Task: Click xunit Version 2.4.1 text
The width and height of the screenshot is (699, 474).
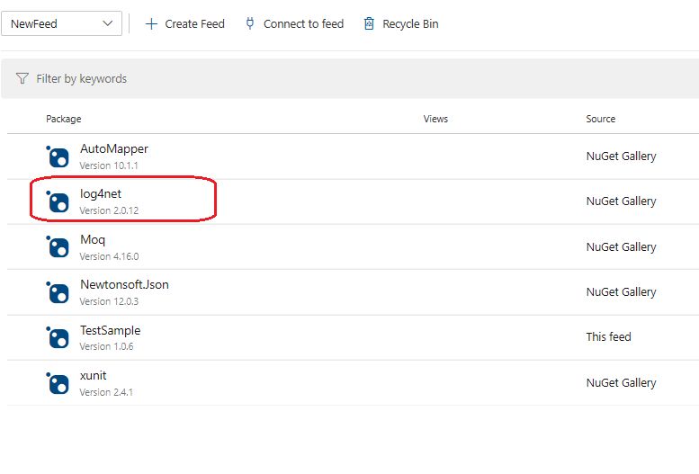Action: 106,392
